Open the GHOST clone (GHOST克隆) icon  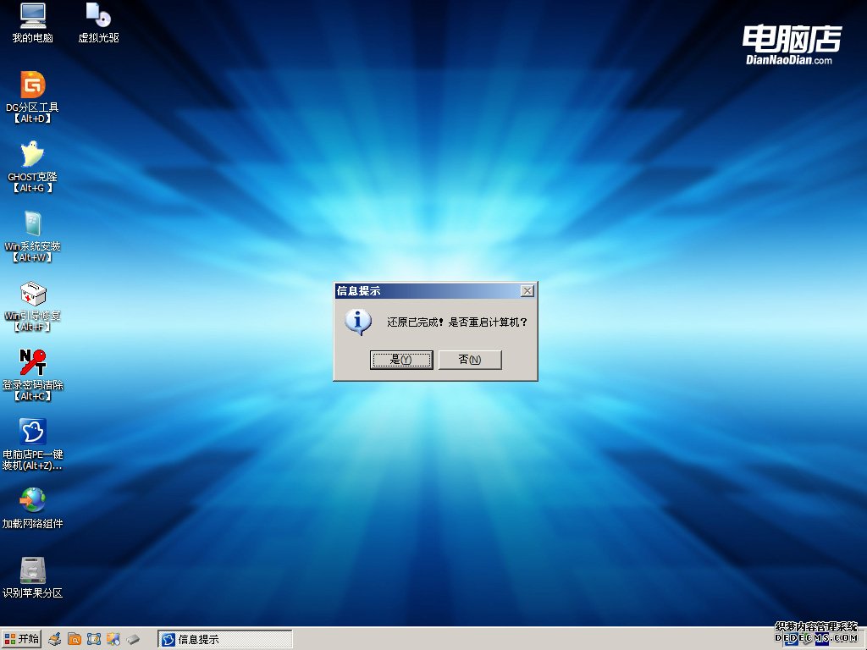[x=32, y=154]
